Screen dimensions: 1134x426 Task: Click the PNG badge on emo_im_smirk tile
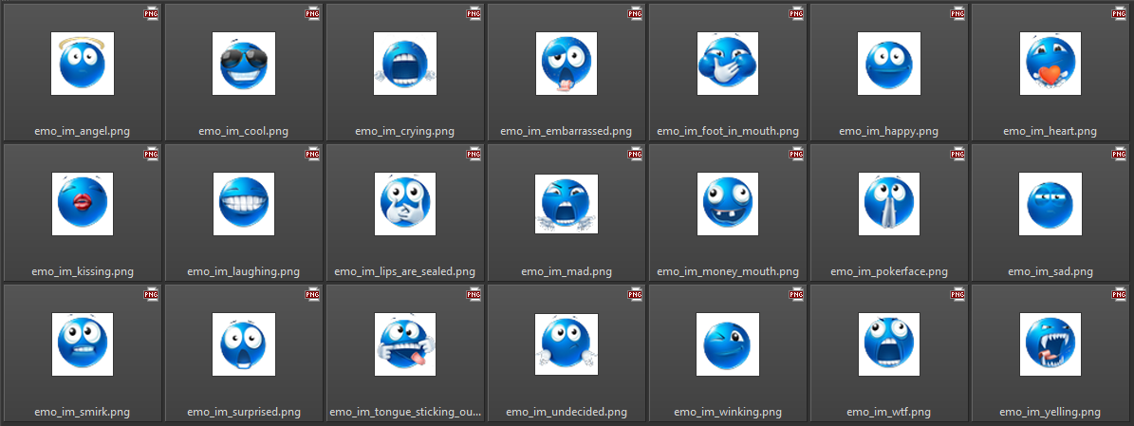pyautogui.click(x=151, y=293)
